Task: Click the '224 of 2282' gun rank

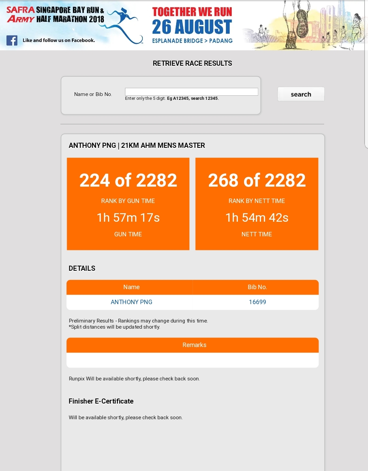Action: click(x=128, y=180)
